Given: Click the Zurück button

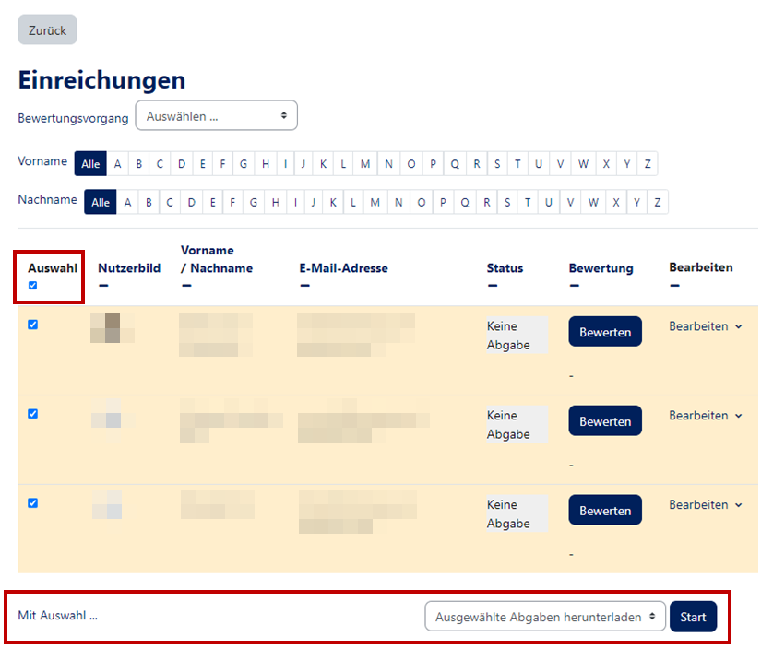Looking at the screenshot, I should (47, 30).
